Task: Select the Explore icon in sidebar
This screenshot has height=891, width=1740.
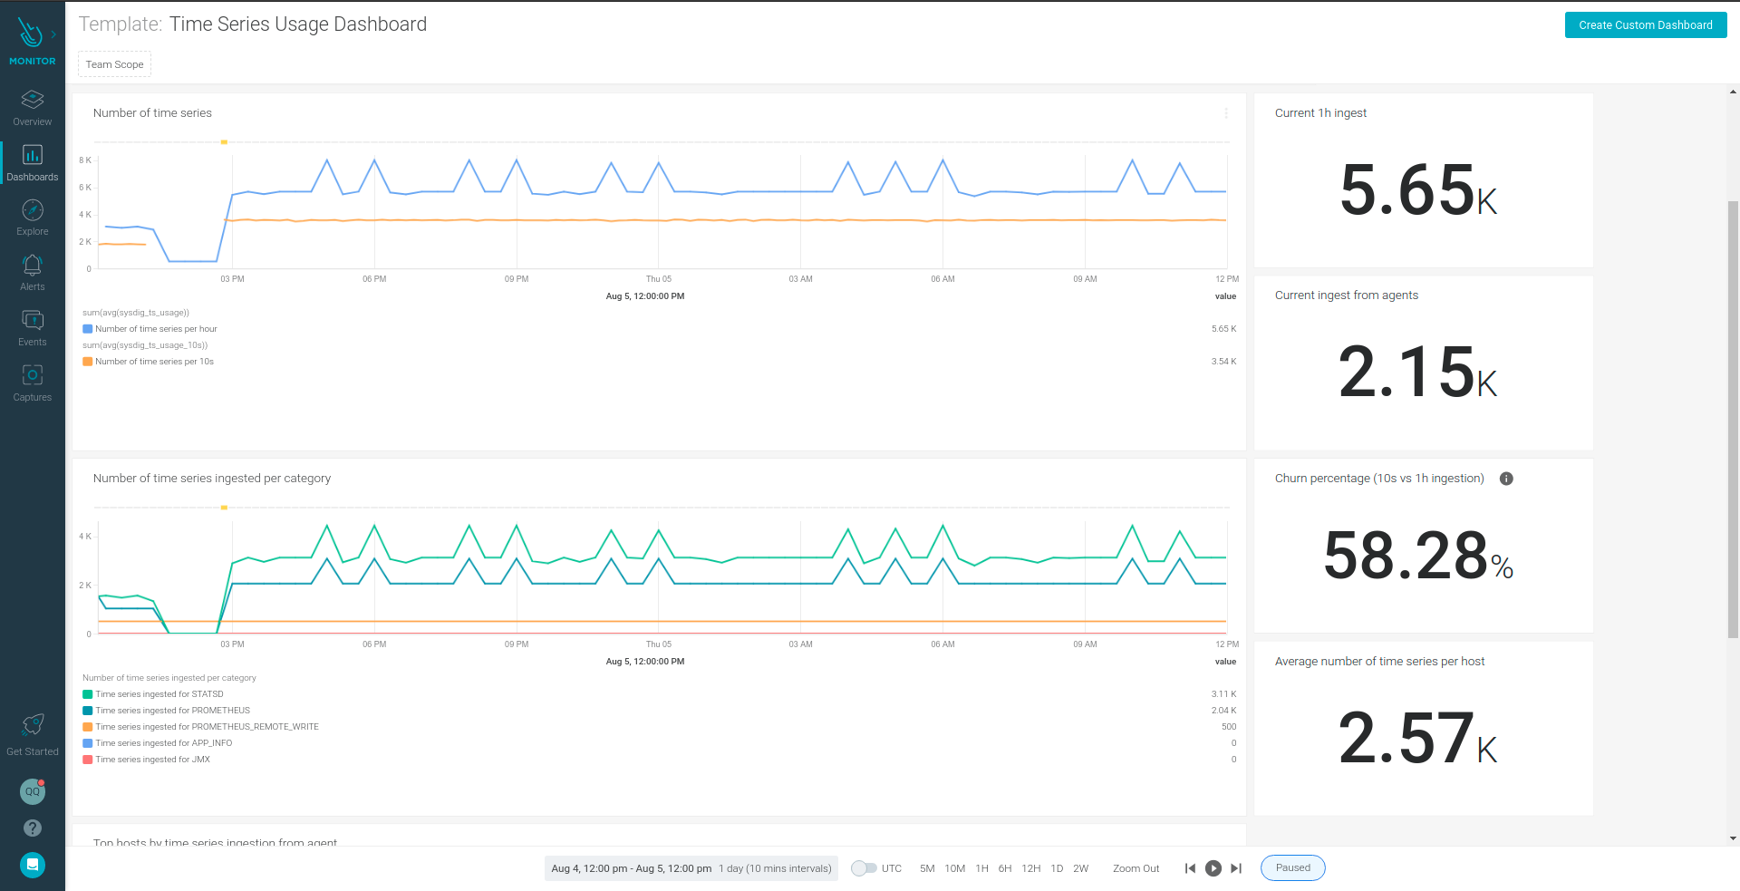Action: pyautogui.click(x=32, y=216)
